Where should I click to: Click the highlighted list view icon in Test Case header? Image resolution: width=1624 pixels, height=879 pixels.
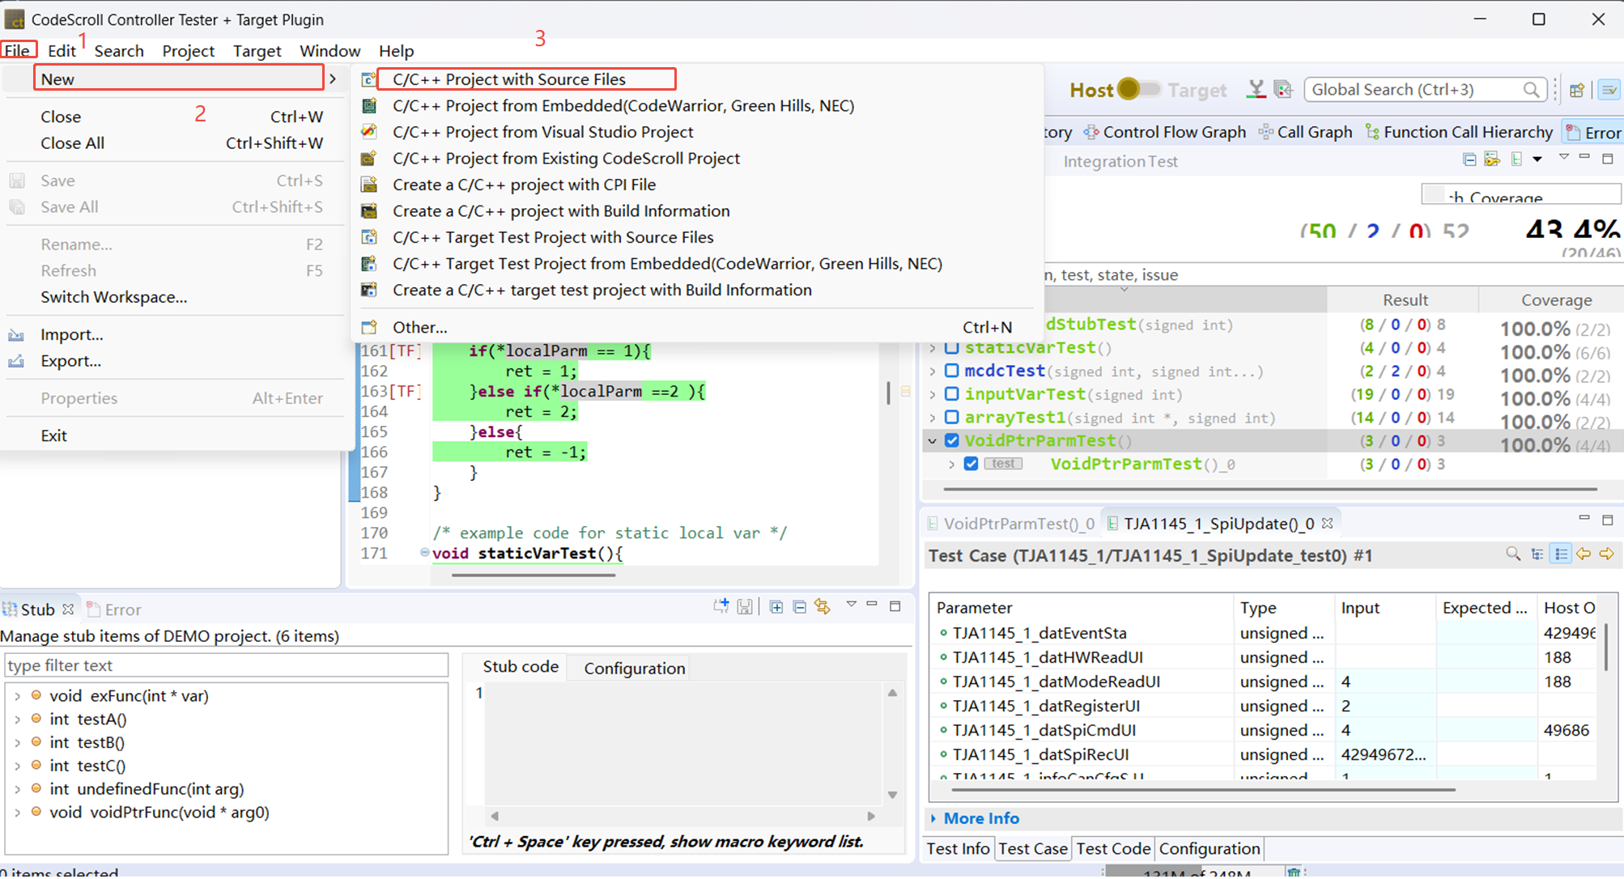coord(1561,554)
